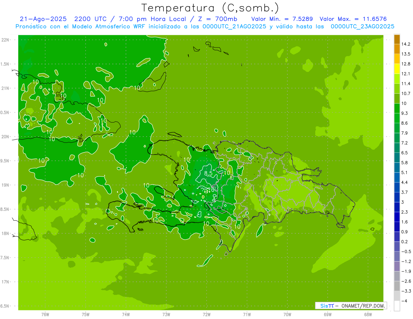The image size is (413, 319).
Task: Click the 17N latitude axis label
Action: pos(5,282)
